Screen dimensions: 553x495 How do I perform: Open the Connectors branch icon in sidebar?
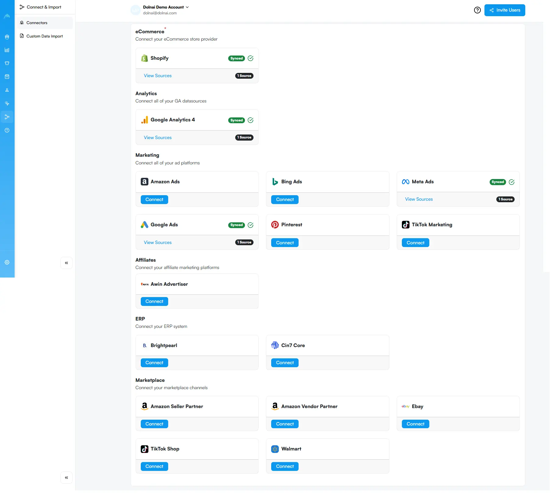pyautogui.click(x=7, y=117)
